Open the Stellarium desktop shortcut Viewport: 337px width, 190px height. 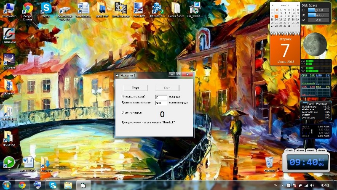(x=9, y=60)
